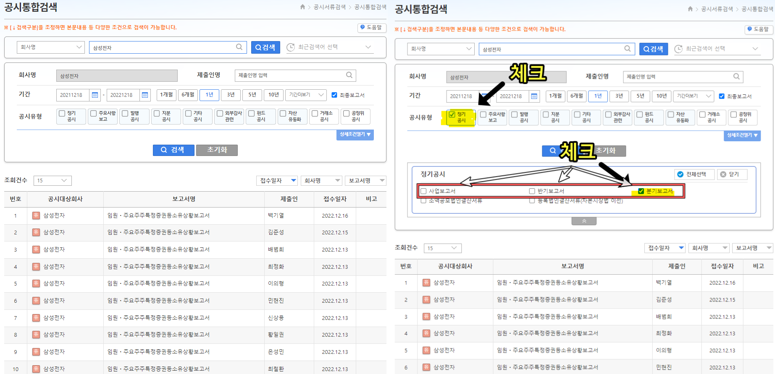Open 접수일자 sort dropdown in left panel

point(277,180)
